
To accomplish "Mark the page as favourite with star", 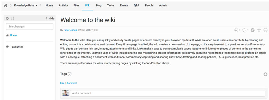I will pyautogui.click(x=259, y=30).
